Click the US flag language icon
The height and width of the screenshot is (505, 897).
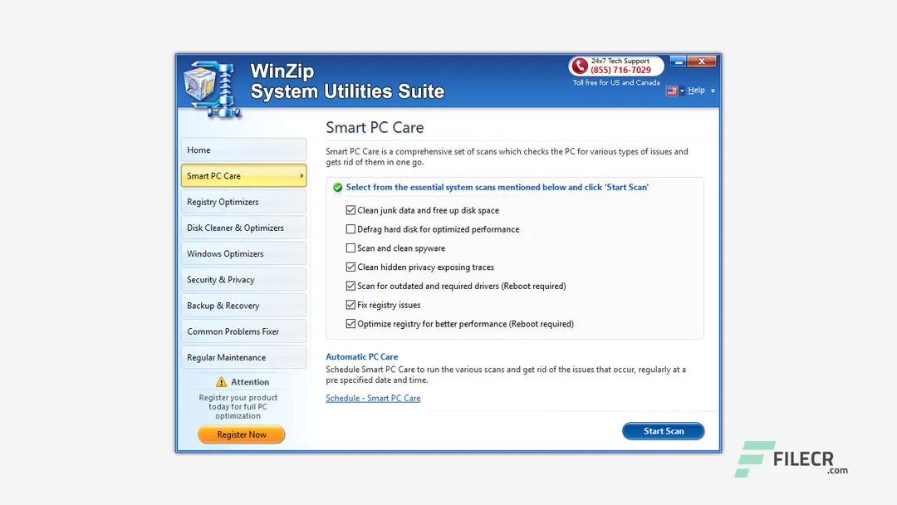[672, 91]
